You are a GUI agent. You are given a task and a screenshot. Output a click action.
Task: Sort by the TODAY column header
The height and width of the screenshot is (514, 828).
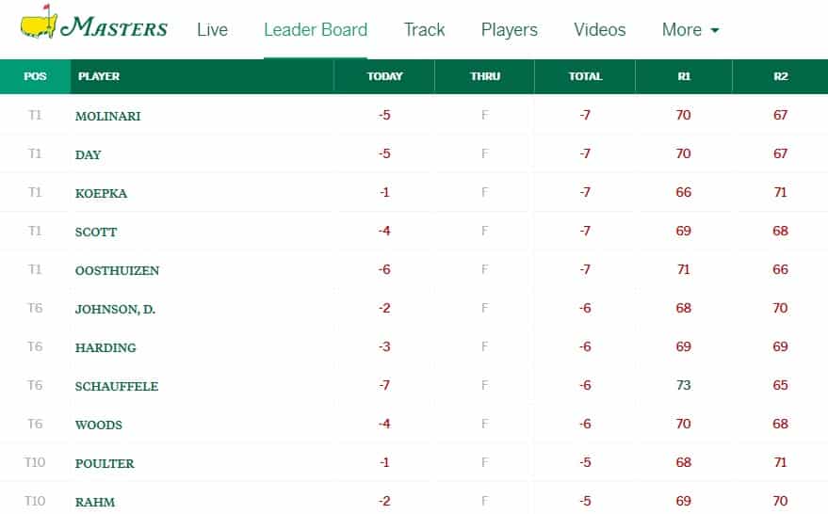tap(384, 76)
